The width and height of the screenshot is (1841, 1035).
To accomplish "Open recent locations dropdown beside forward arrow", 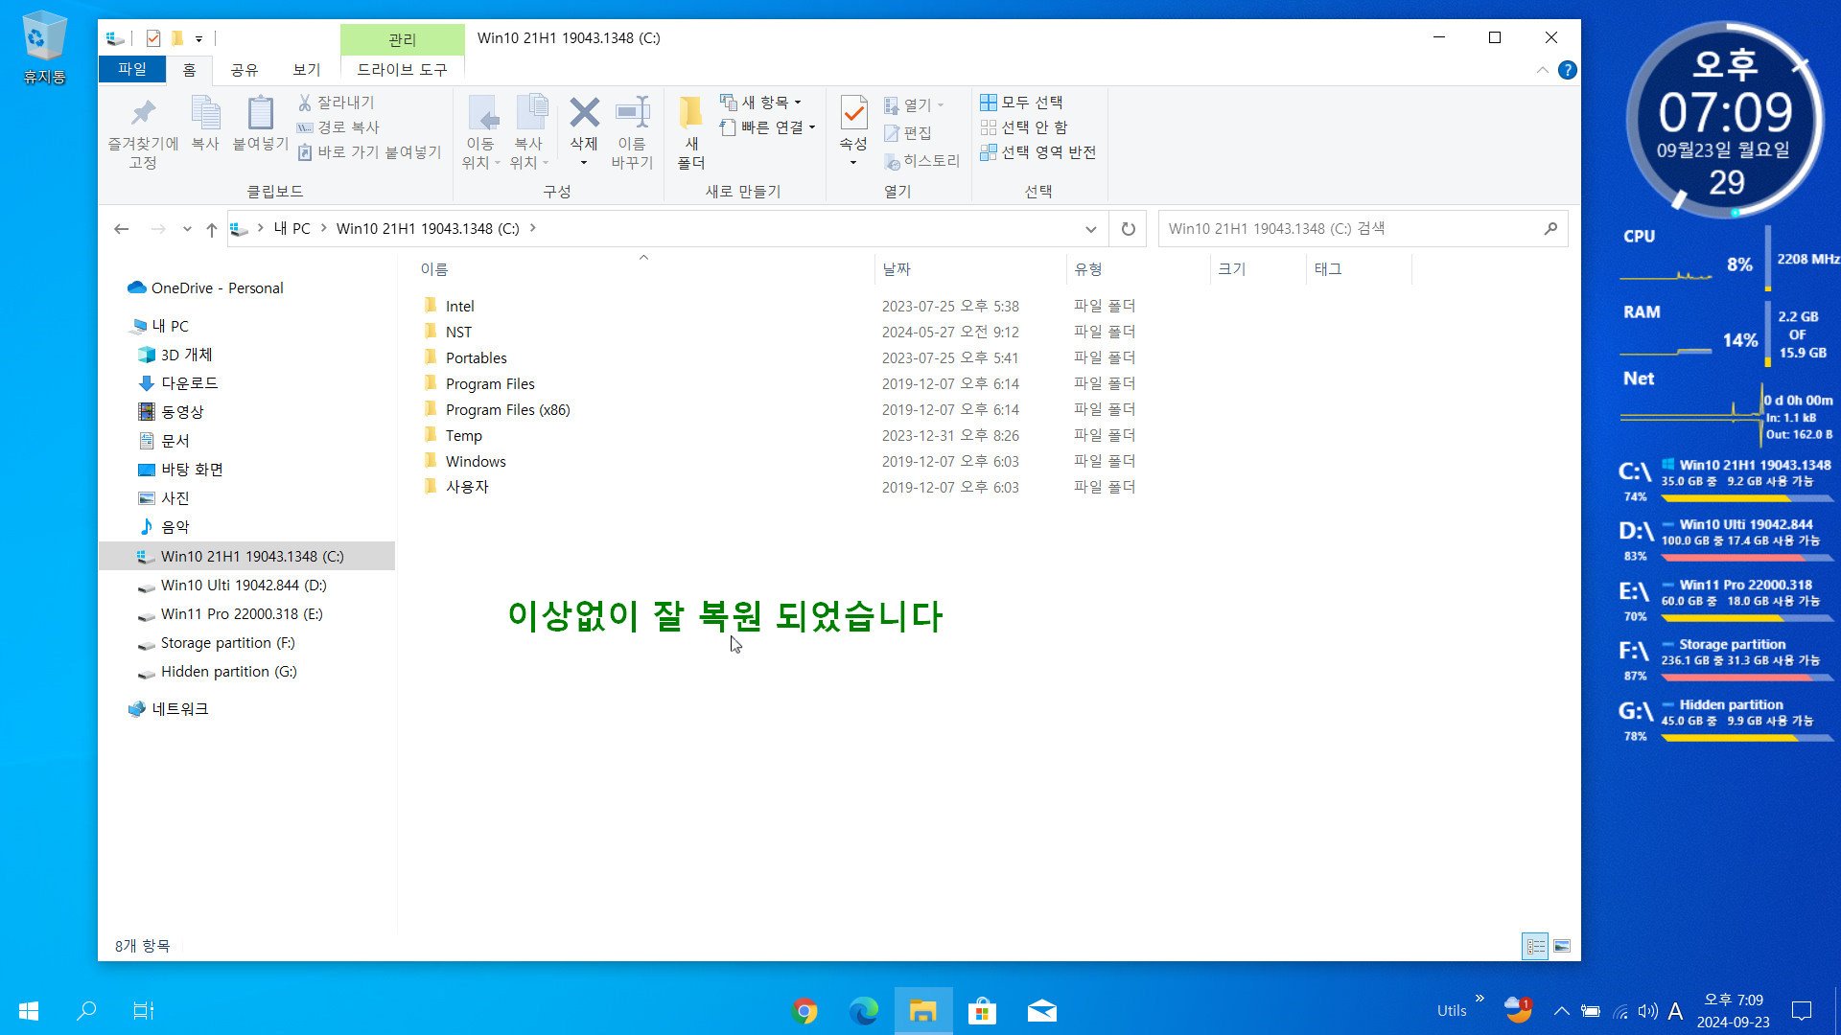I will pyautogui.click(x=187, y=229).
